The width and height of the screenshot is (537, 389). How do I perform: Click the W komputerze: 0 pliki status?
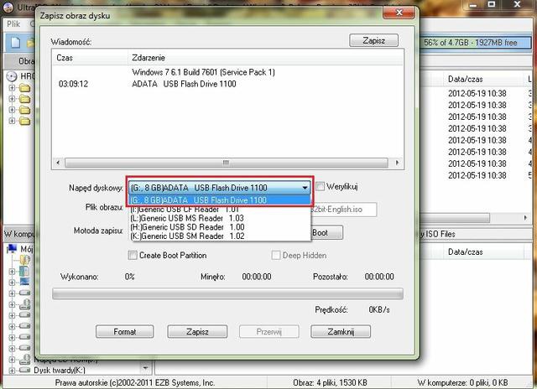462,382
